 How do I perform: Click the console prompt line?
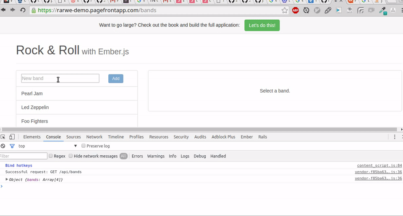pos(201,186)
